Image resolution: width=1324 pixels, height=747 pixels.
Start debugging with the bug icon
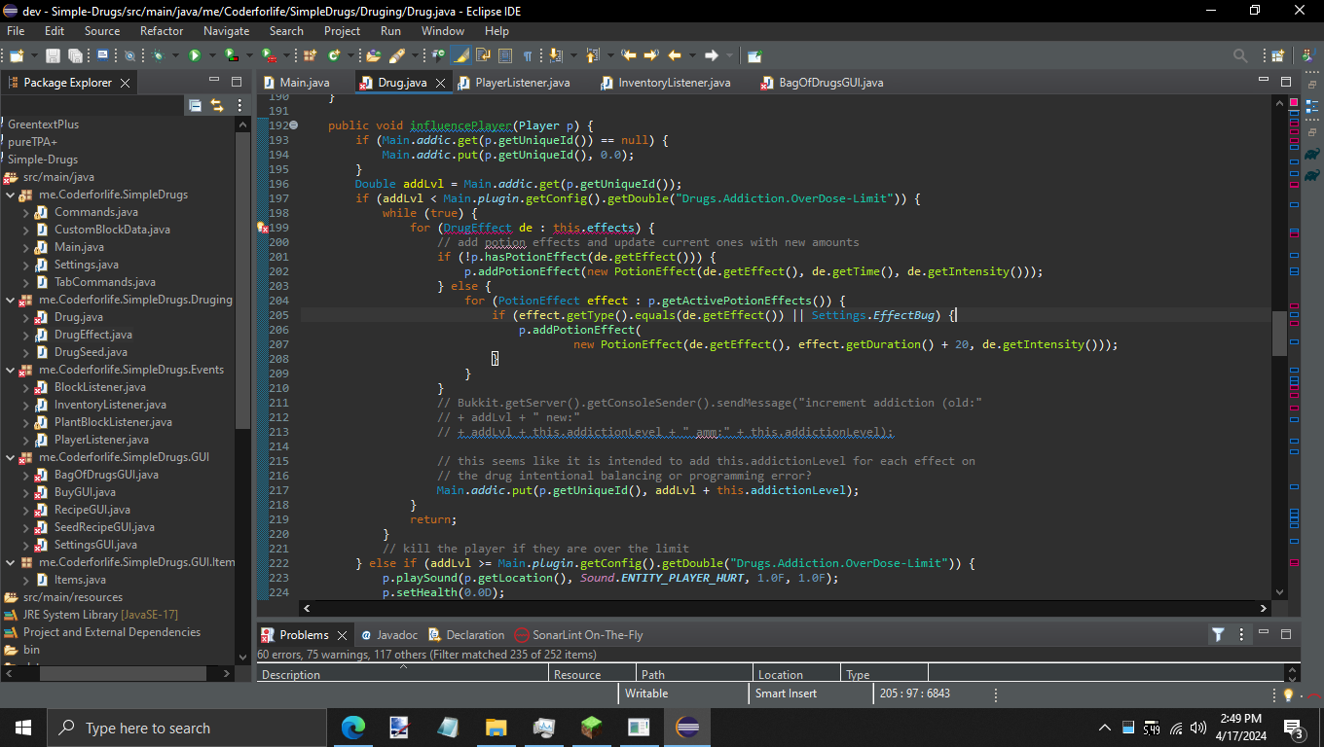pyautogui.click(x=159, y=56)
